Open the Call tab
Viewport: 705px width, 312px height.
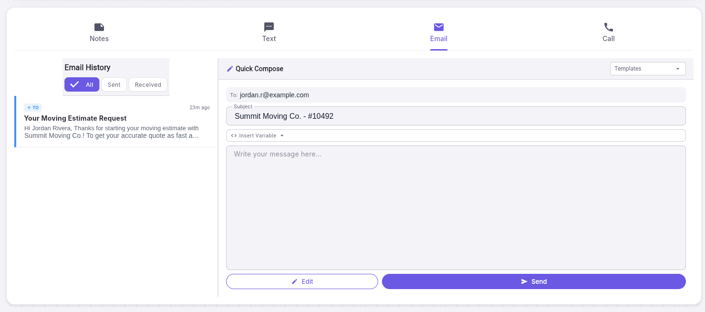[x=609, y=32]
